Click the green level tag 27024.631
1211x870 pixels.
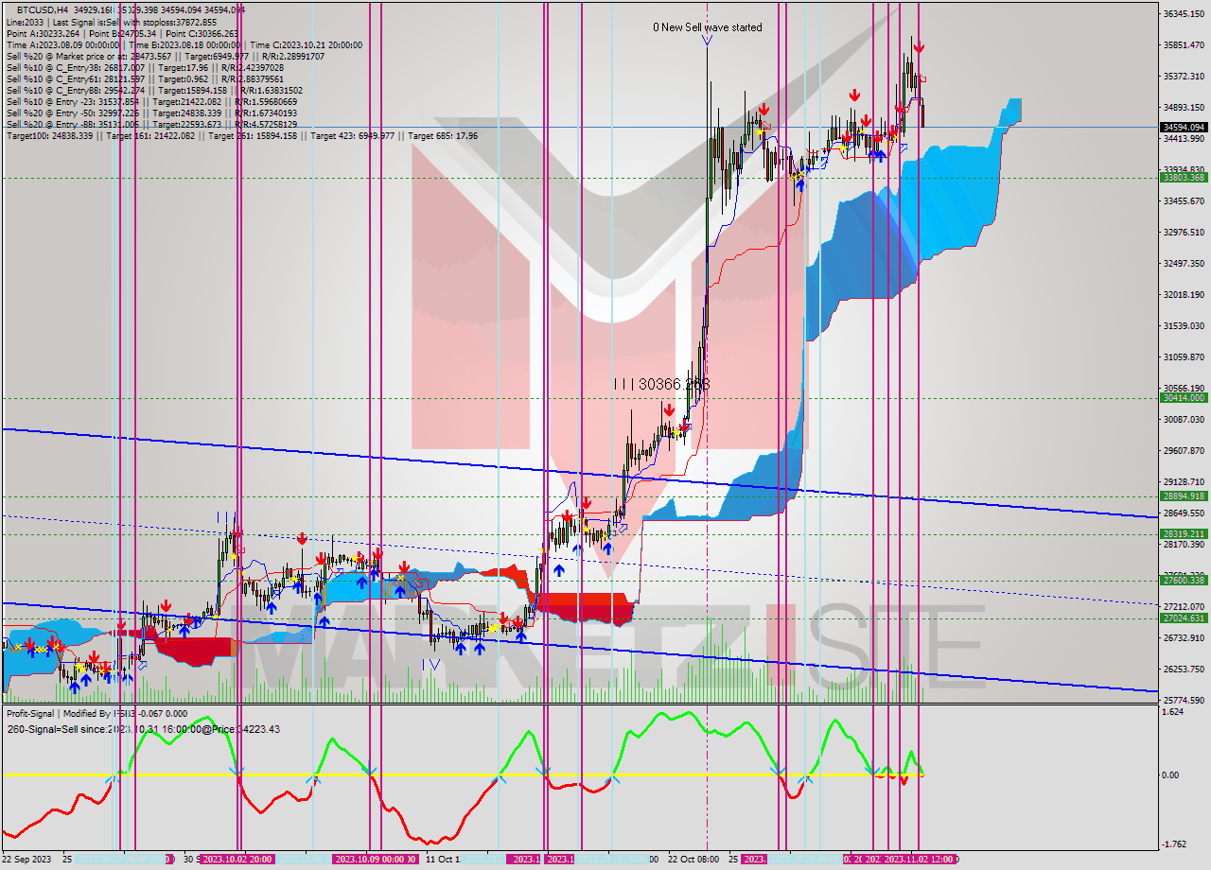[x=1184, y=618]
